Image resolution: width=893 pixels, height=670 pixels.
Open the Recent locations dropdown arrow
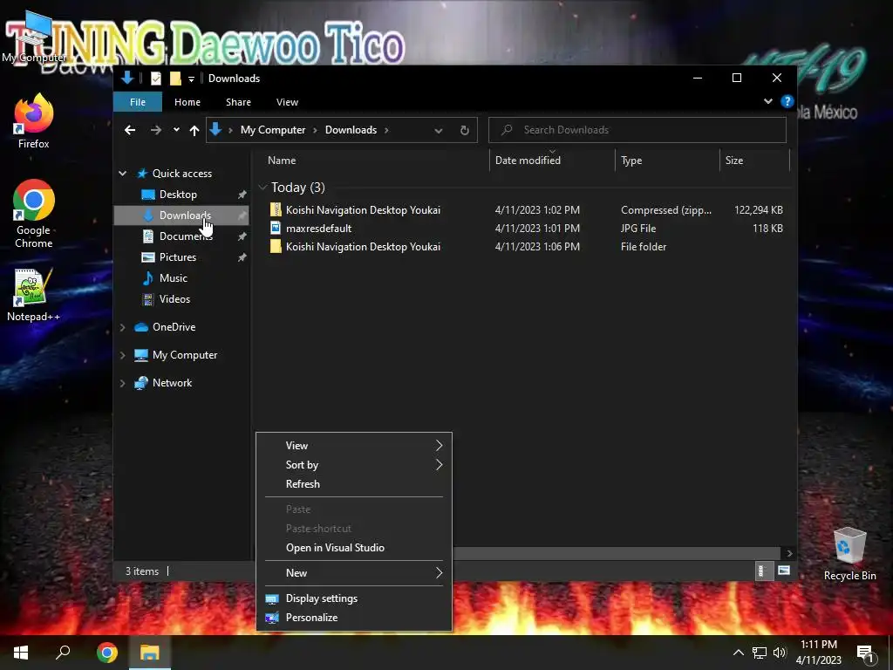click(x=176, y=130)
